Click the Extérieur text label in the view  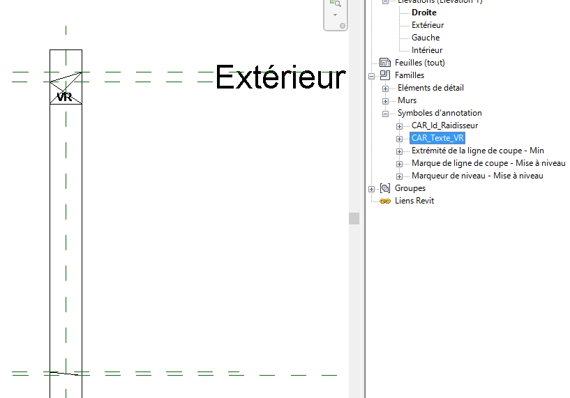click(x=280, y=77)
